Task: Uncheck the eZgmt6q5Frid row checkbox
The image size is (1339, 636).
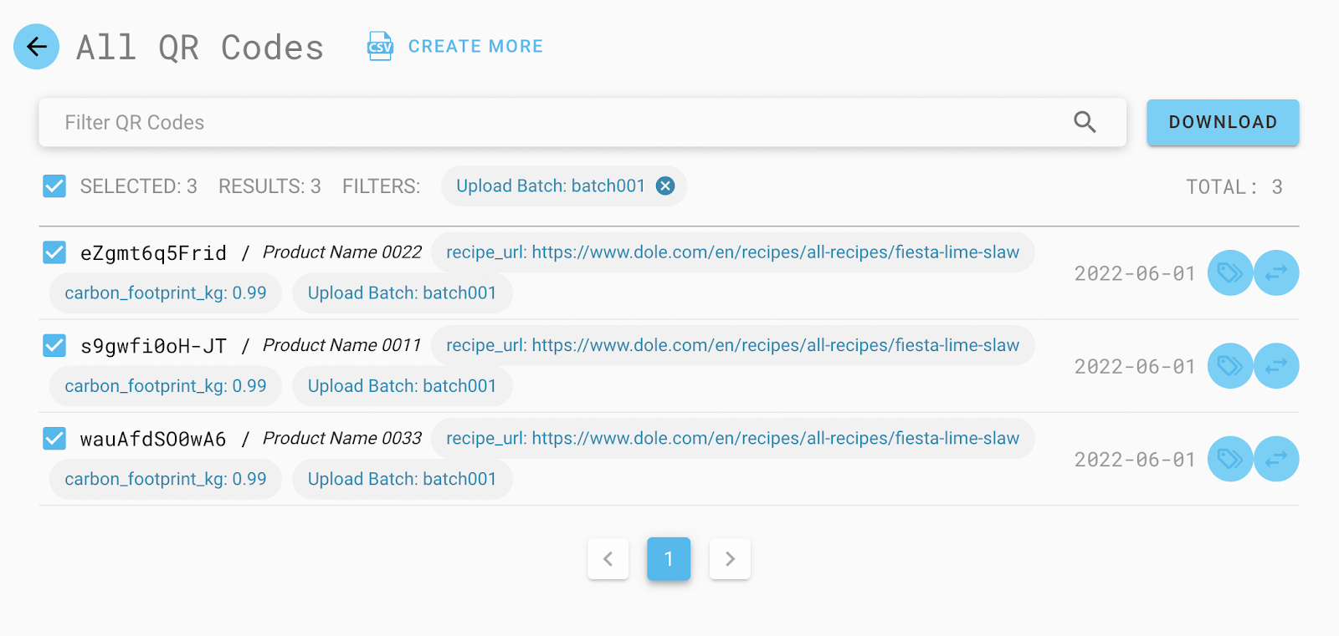Action: pos(54,252)
